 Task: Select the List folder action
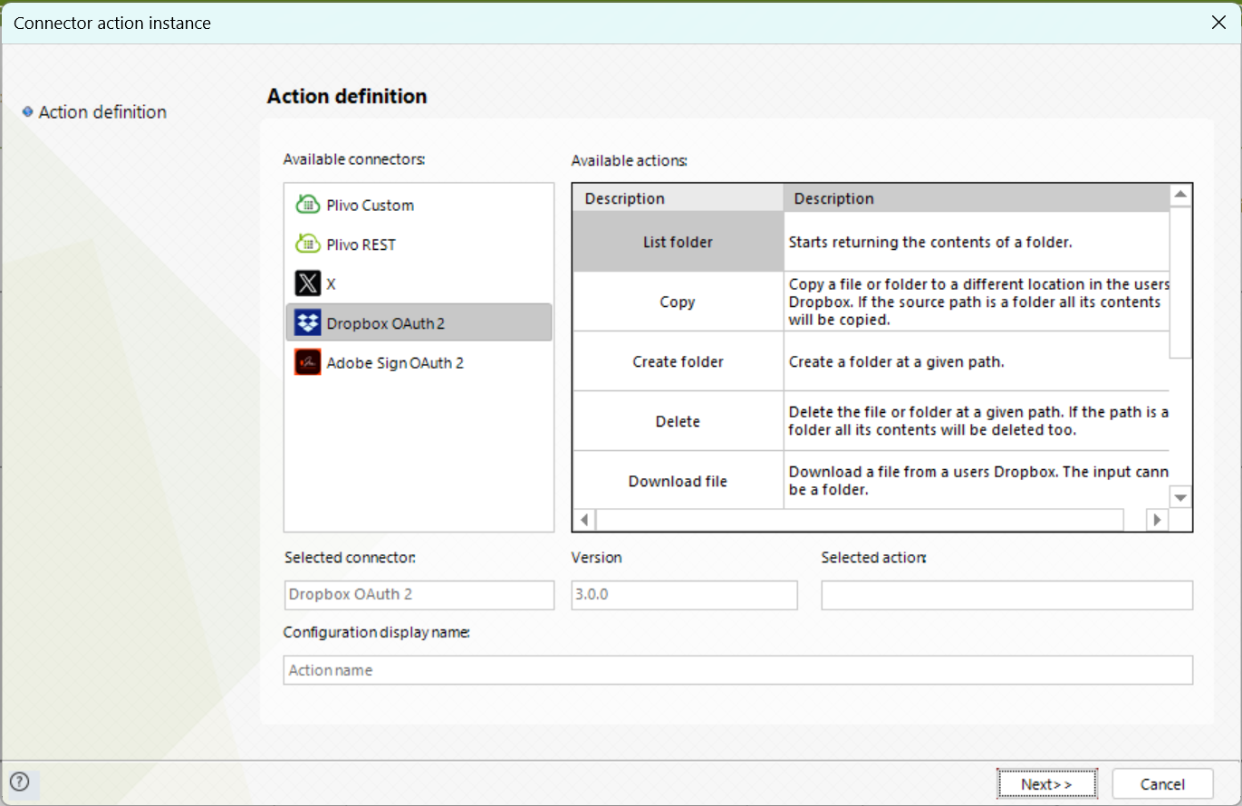pos(678,242)
